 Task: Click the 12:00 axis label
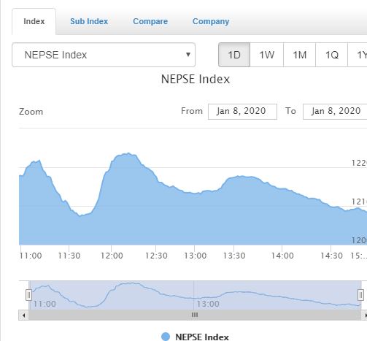click(x=112, y=256)
